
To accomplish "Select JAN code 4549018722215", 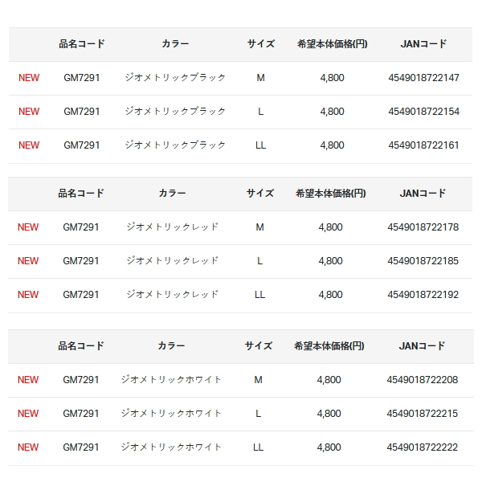I will click(423, 414).
